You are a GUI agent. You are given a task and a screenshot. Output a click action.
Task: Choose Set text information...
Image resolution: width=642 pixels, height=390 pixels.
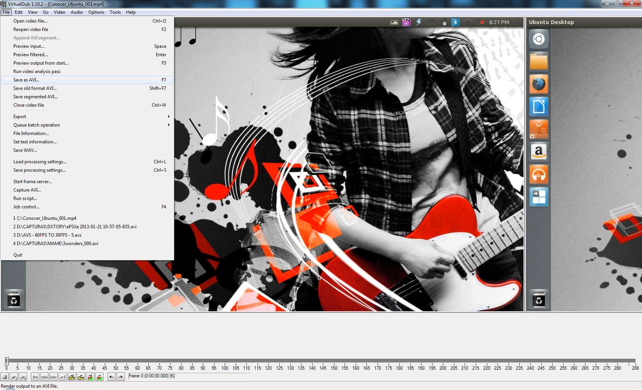[87, 142]
